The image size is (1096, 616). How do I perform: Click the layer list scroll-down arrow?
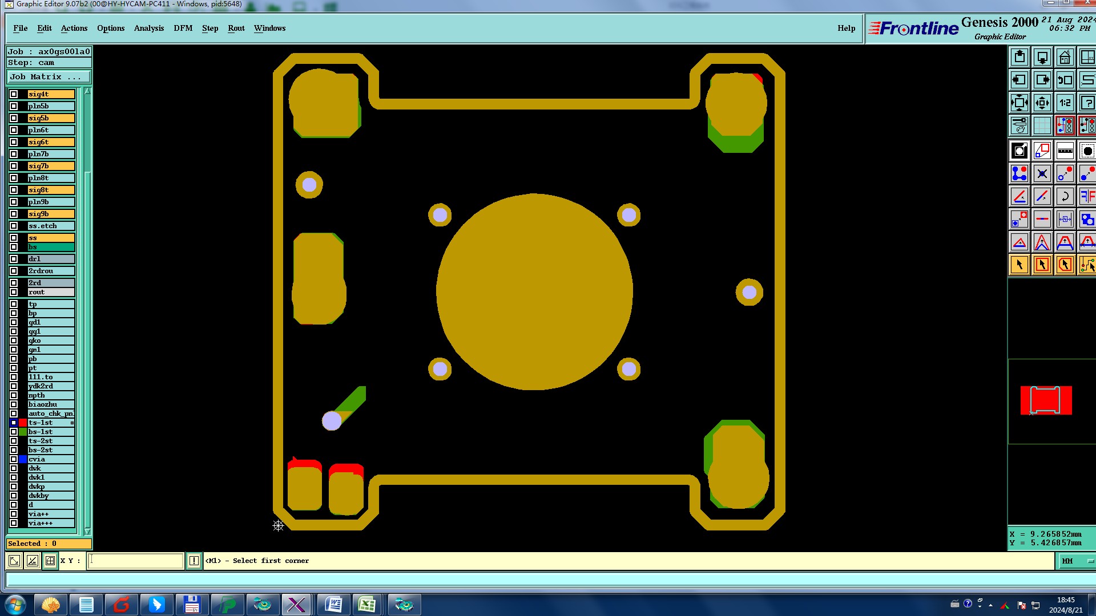point(87,531)
